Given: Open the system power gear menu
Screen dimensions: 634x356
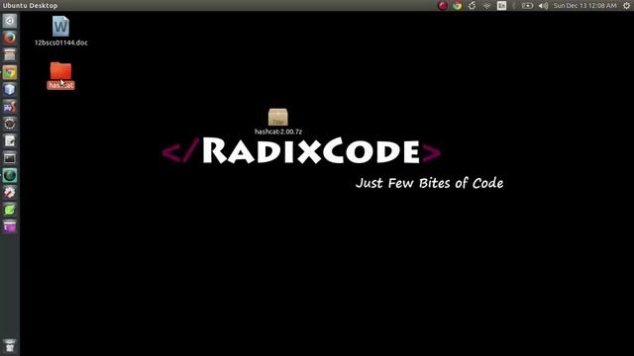Looking at the screenshot, I should tap(626, 6).
